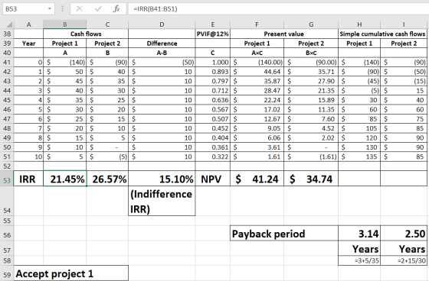Click the 21.45% IRR cell
Image resolution: width=429 pixels, height=281 pixels.
(65, 179)
